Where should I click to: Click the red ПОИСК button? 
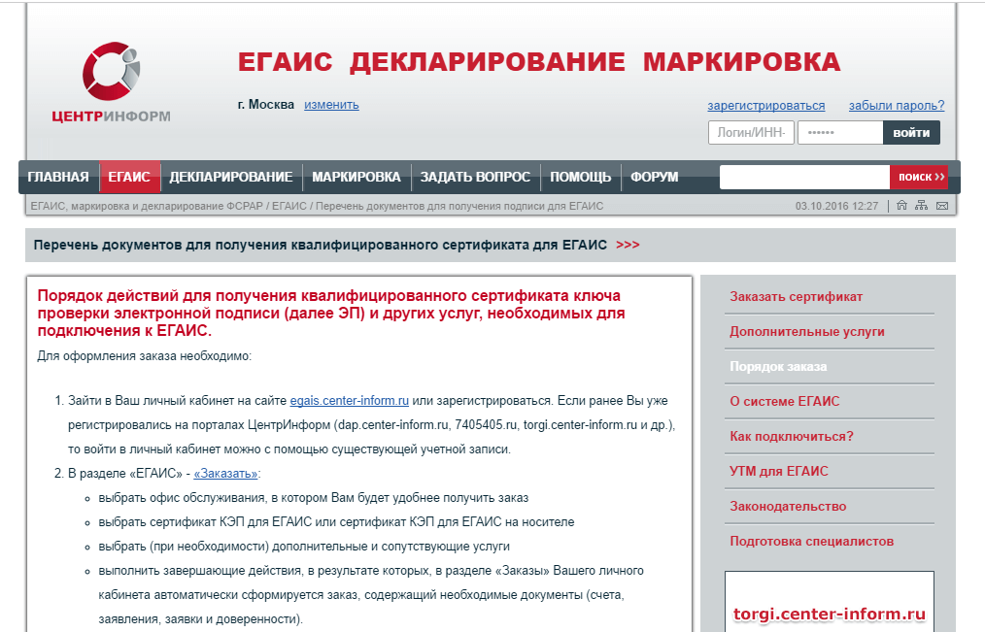click(921, 177)
